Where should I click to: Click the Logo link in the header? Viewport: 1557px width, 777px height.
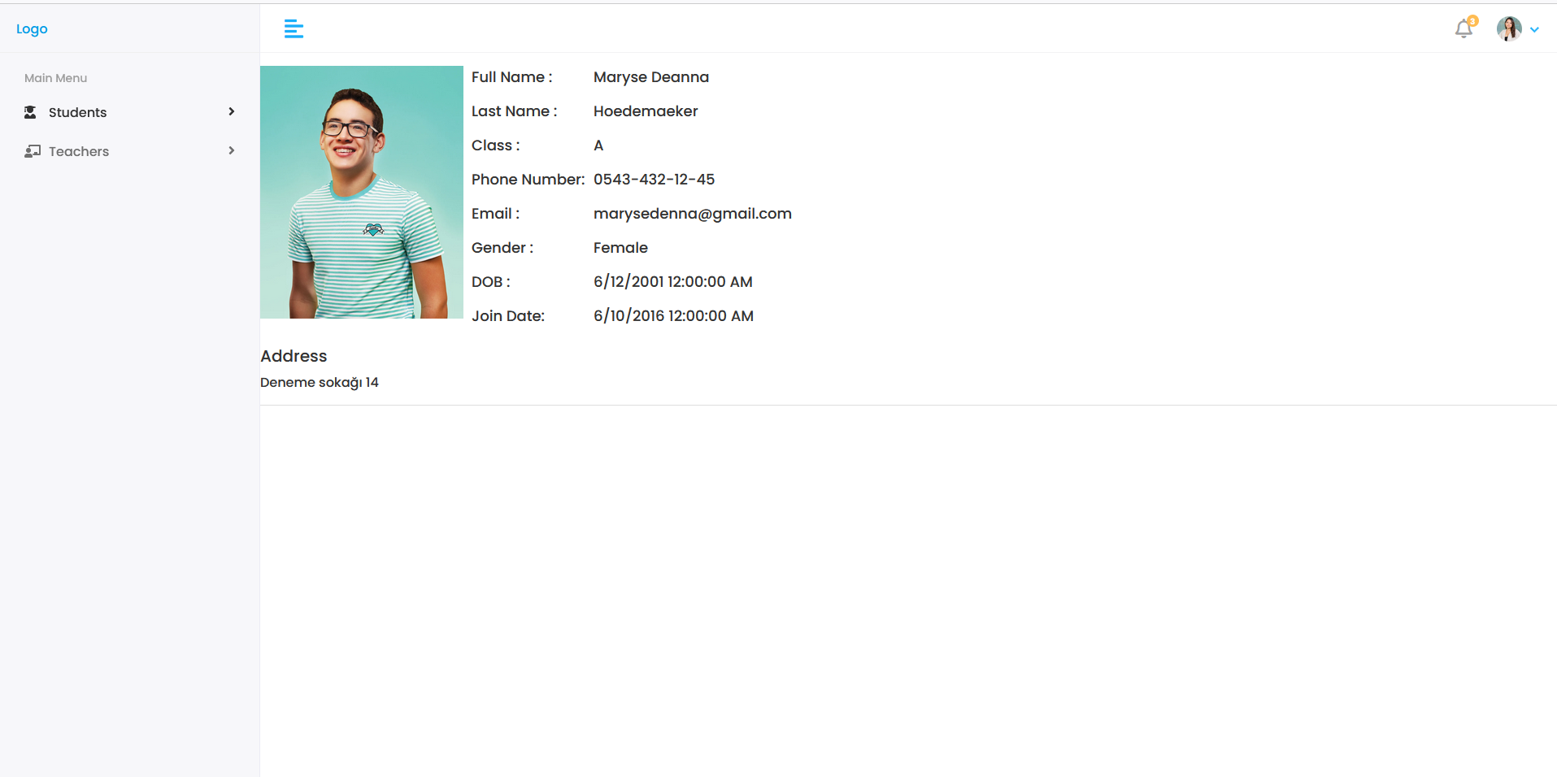click(31, 28)
